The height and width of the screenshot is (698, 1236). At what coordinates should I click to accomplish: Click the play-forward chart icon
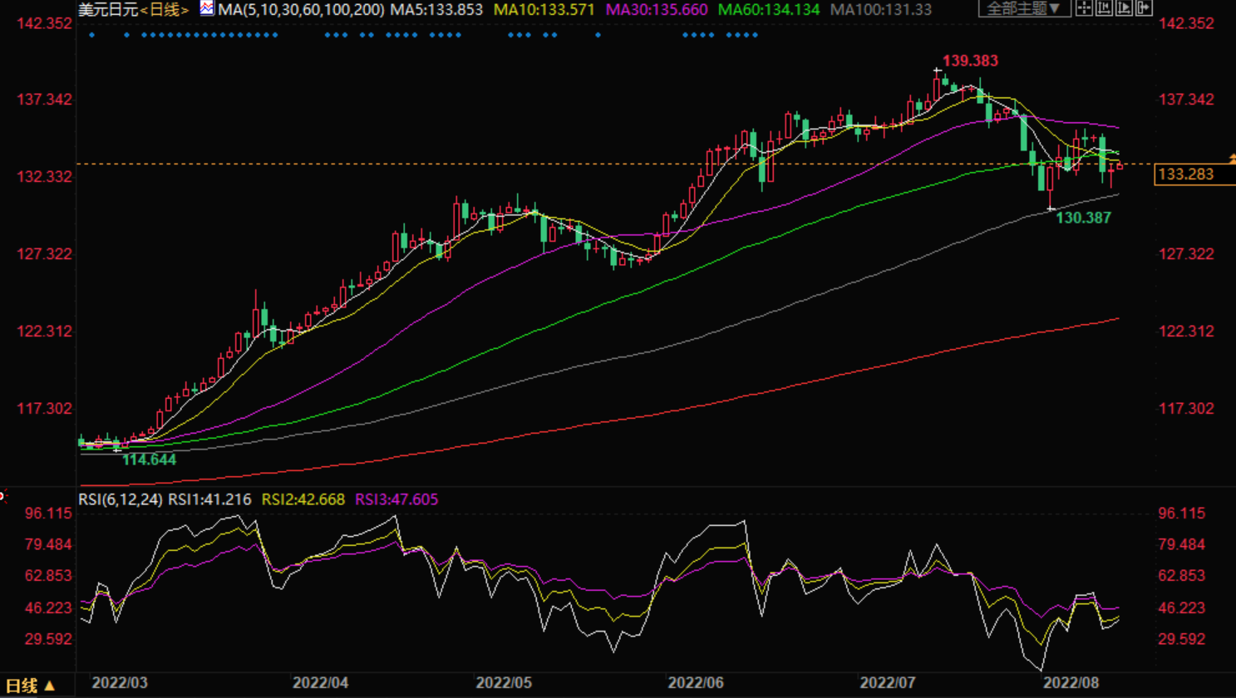pyautogui.click(x=1124, y=8)
